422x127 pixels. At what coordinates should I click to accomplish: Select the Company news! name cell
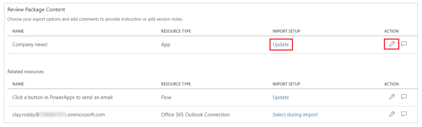pos(30,44)
